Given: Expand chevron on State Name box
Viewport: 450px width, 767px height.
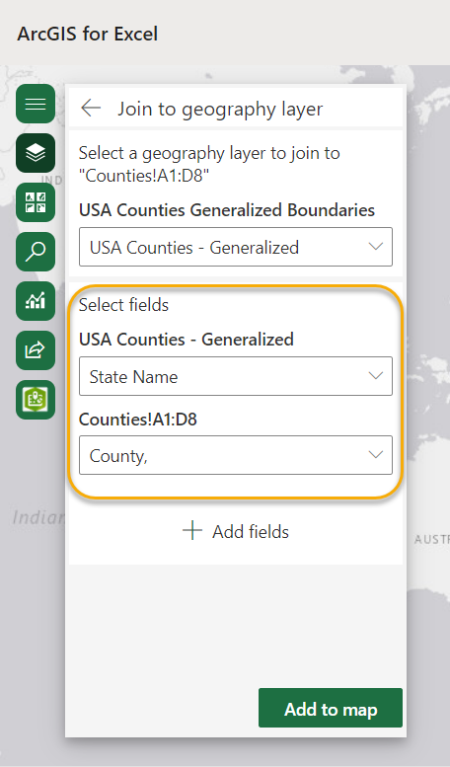Looking at the screenshot, I should coord(376,376).
